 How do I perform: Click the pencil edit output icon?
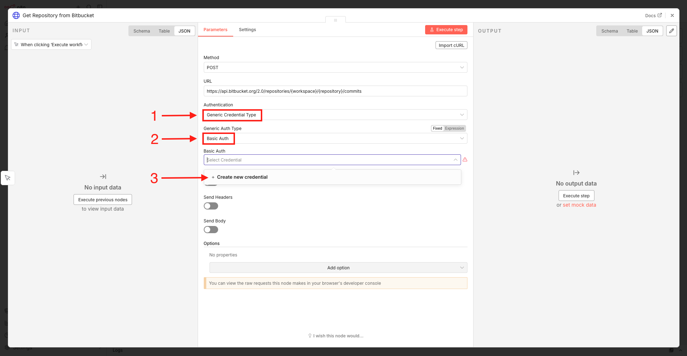(671, 31)
